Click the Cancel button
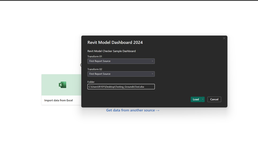 point(214,99)
